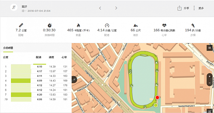The image size is (214, 113).
Task: Click heart rate value 176
Action: [x=65, y=85]
